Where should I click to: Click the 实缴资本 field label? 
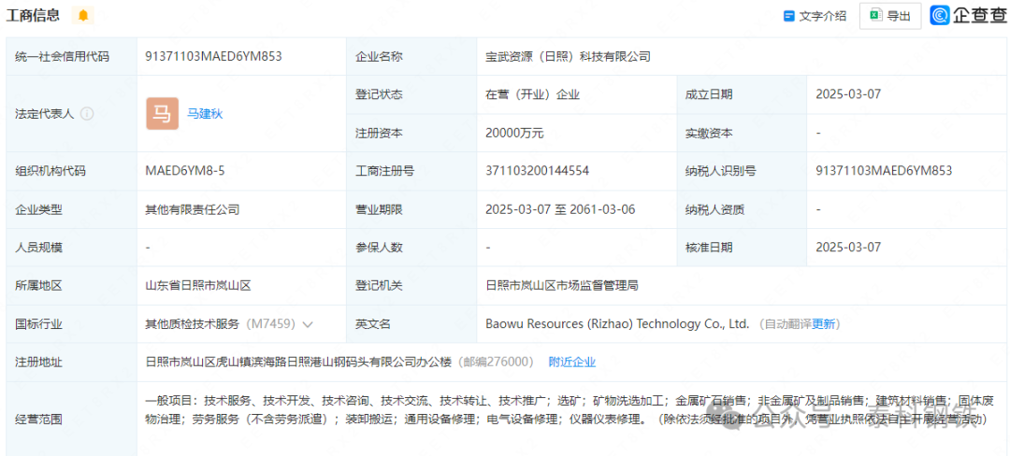coord(709,133)
